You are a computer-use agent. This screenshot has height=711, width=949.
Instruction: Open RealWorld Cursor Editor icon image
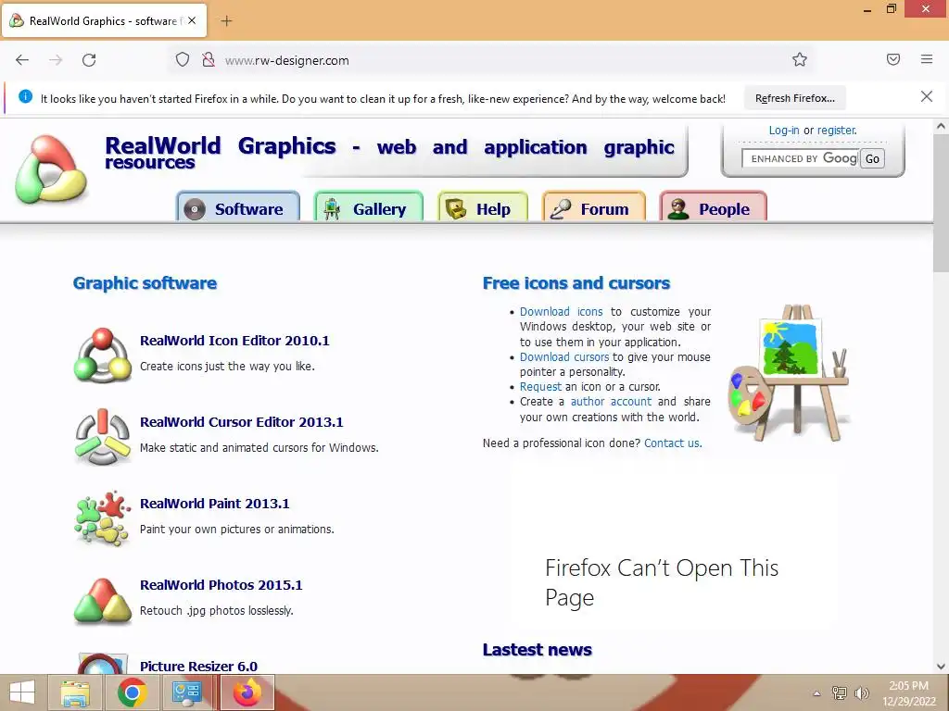(x=102, y=437)
